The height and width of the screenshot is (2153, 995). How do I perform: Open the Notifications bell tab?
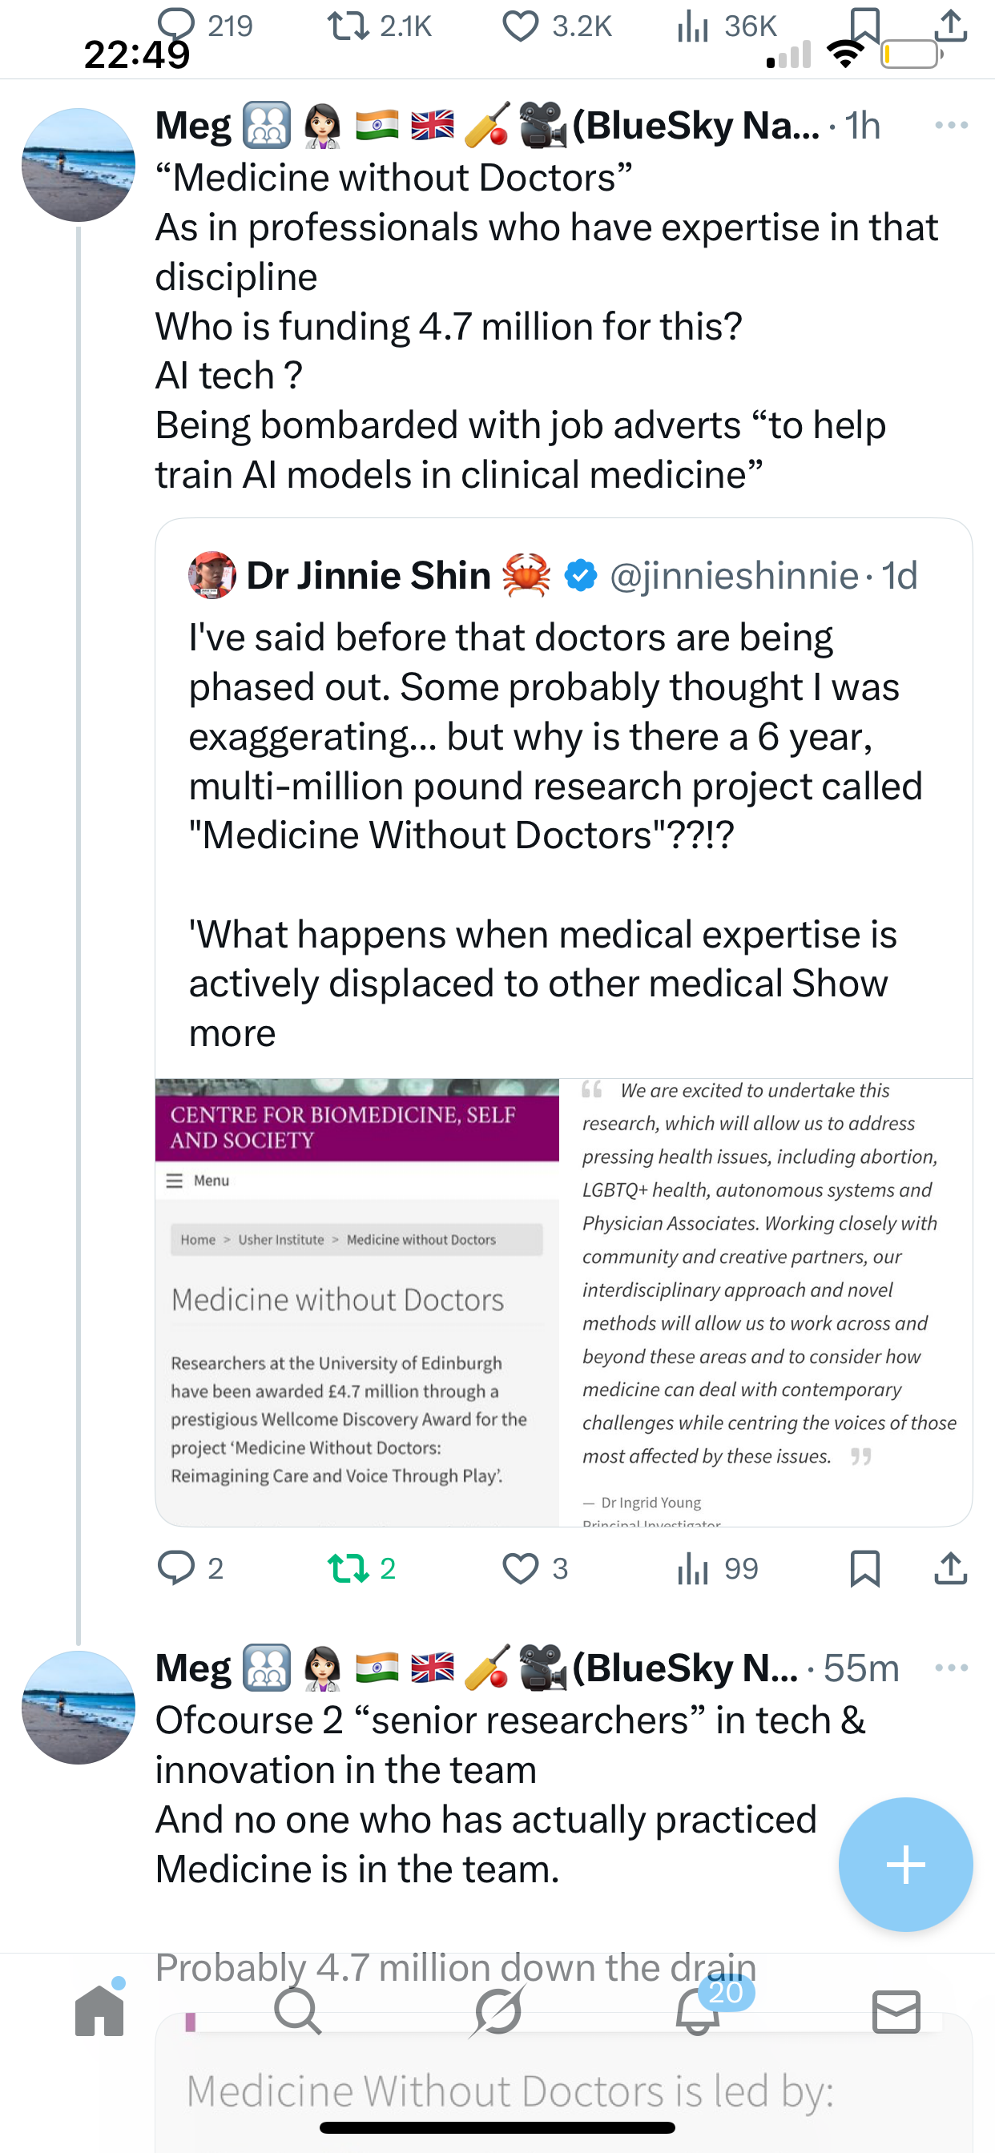point(697,2010)
